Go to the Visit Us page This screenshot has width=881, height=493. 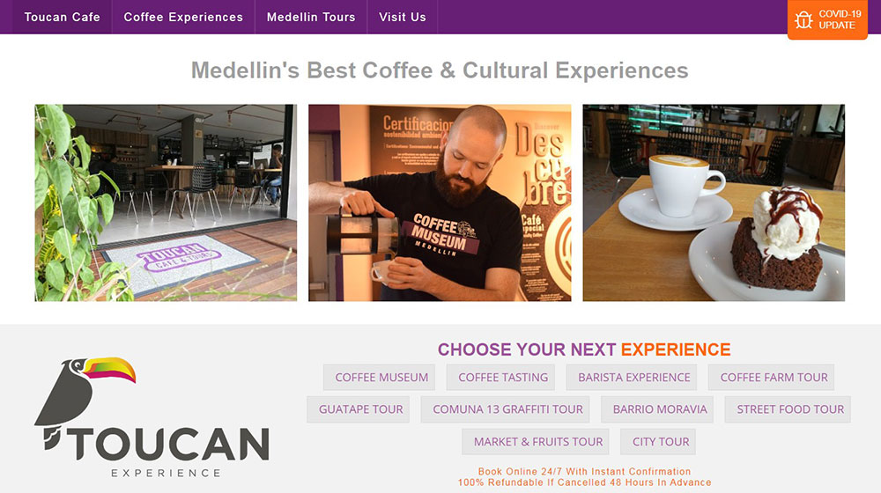pos(403,17)
